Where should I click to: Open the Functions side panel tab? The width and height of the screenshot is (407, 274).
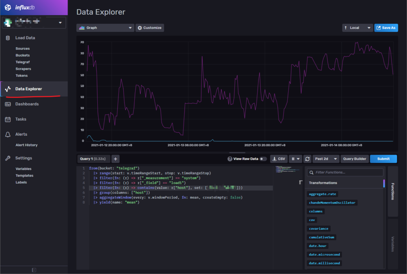pyautogui.click(x=392, y=191)
